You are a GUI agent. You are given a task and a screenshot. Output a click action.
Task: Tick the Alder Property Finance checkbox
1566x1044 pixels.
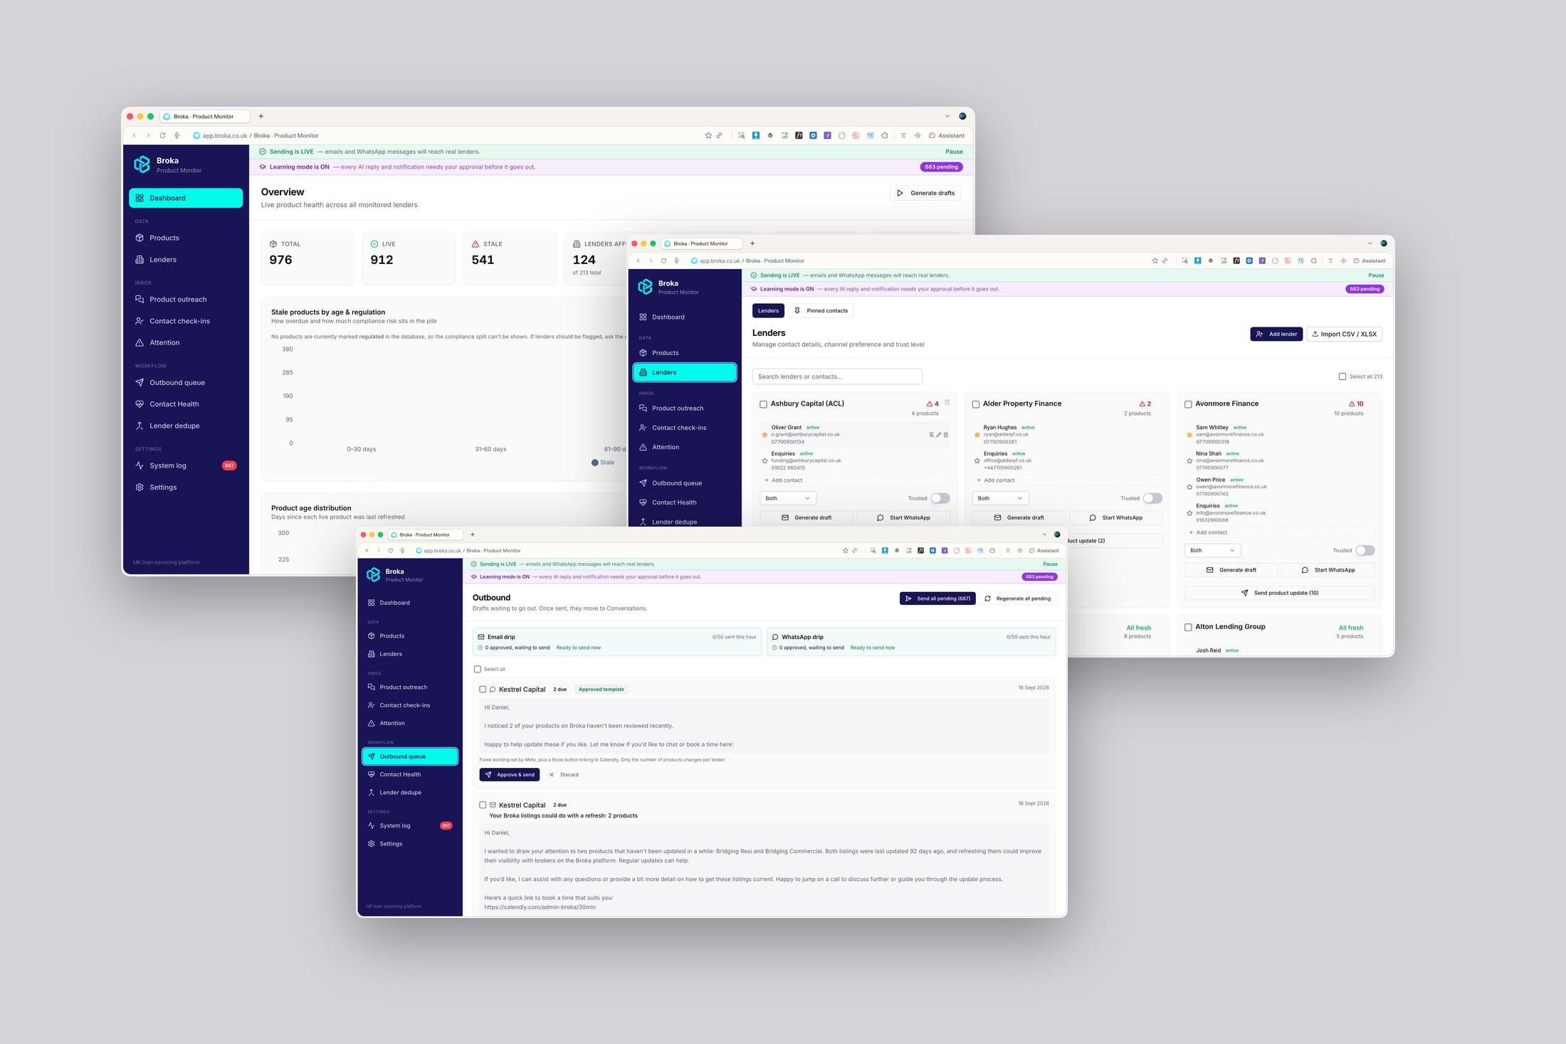point(975,404)
